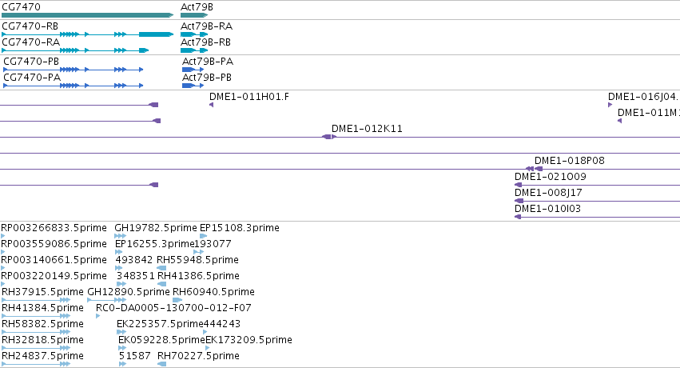Image resolution: width=680 pixels, height=368 pixels.
Task: Click the CG7470-PB protein feature
Action: (73, 70)
